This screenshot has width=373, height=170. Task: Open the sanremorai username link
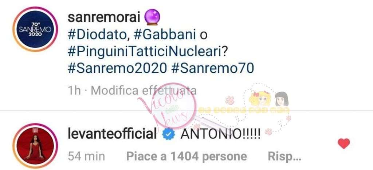(x=104, y=17)
